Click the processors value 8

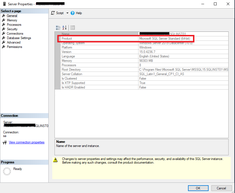tap(140, 65)
